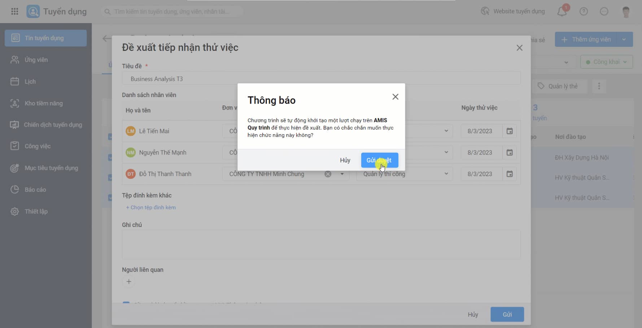The width and height of the screenshot is (642, 328).
Task: Click the Gửi button at form footer
Action: coord(507,315)
